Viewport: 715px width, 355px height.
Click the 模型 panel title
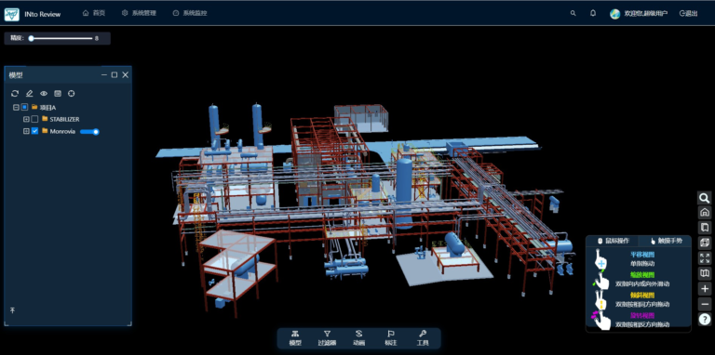16,75
